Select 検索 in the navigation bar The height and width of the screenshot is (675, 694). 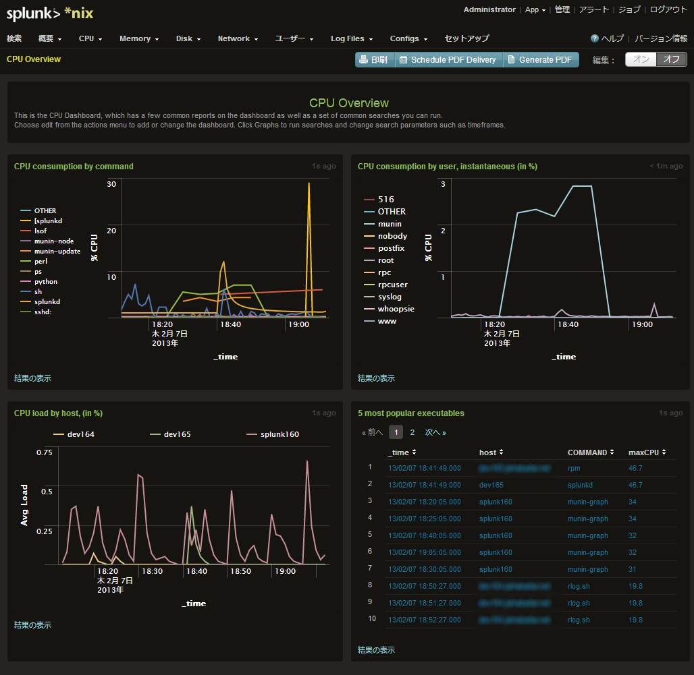(14, 38)
